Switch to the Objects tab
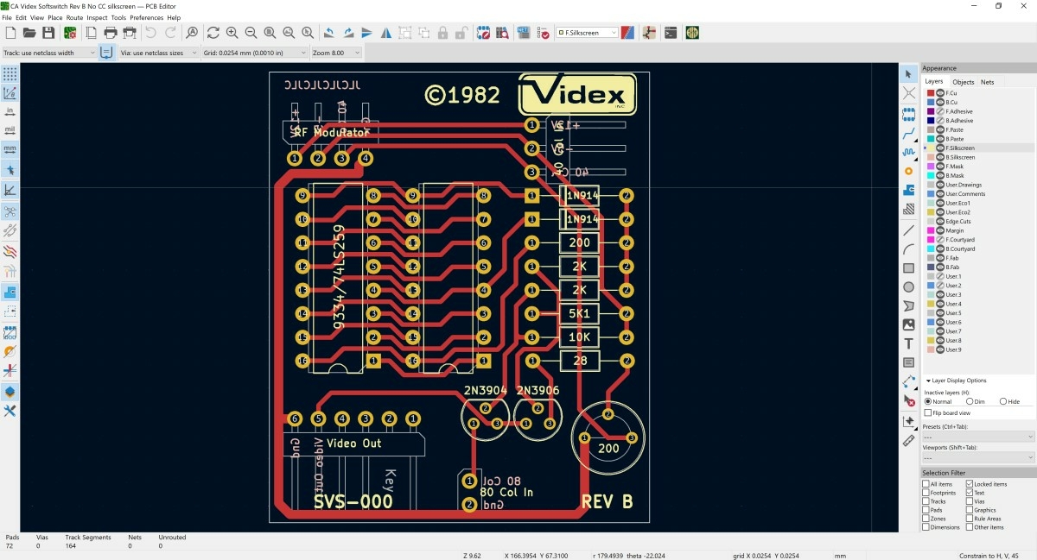The width and height of the screenshot is (1037, 560). tap(963, 82)
